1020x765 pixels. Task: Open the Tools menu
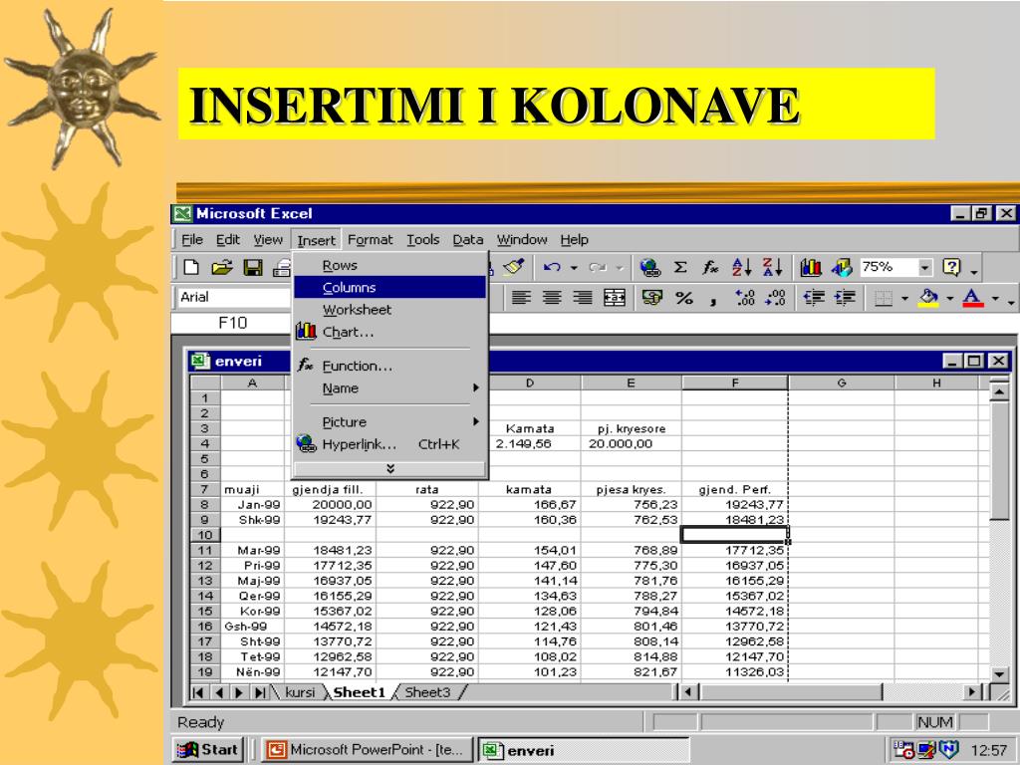[422, 239]
